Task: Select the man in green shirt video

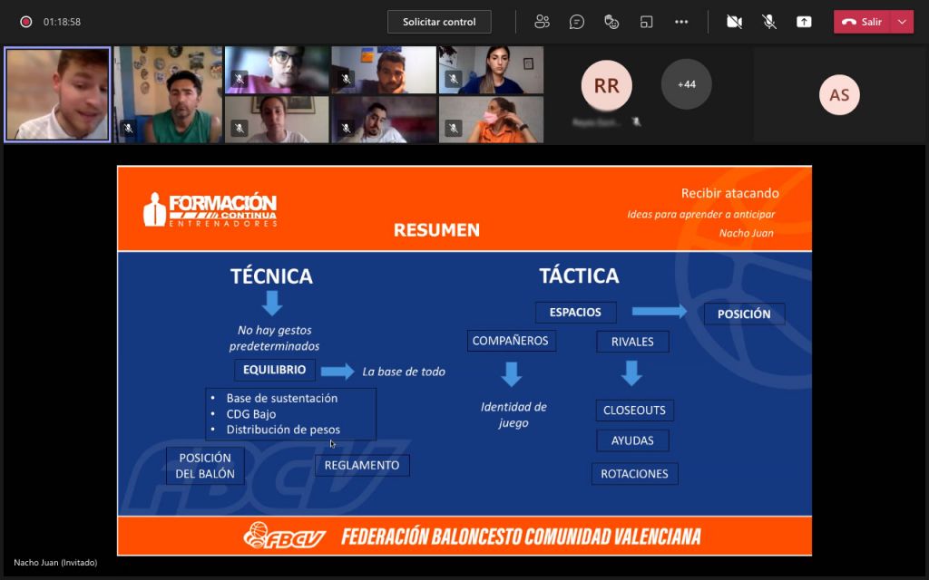Action: click(x=169, y=94)
